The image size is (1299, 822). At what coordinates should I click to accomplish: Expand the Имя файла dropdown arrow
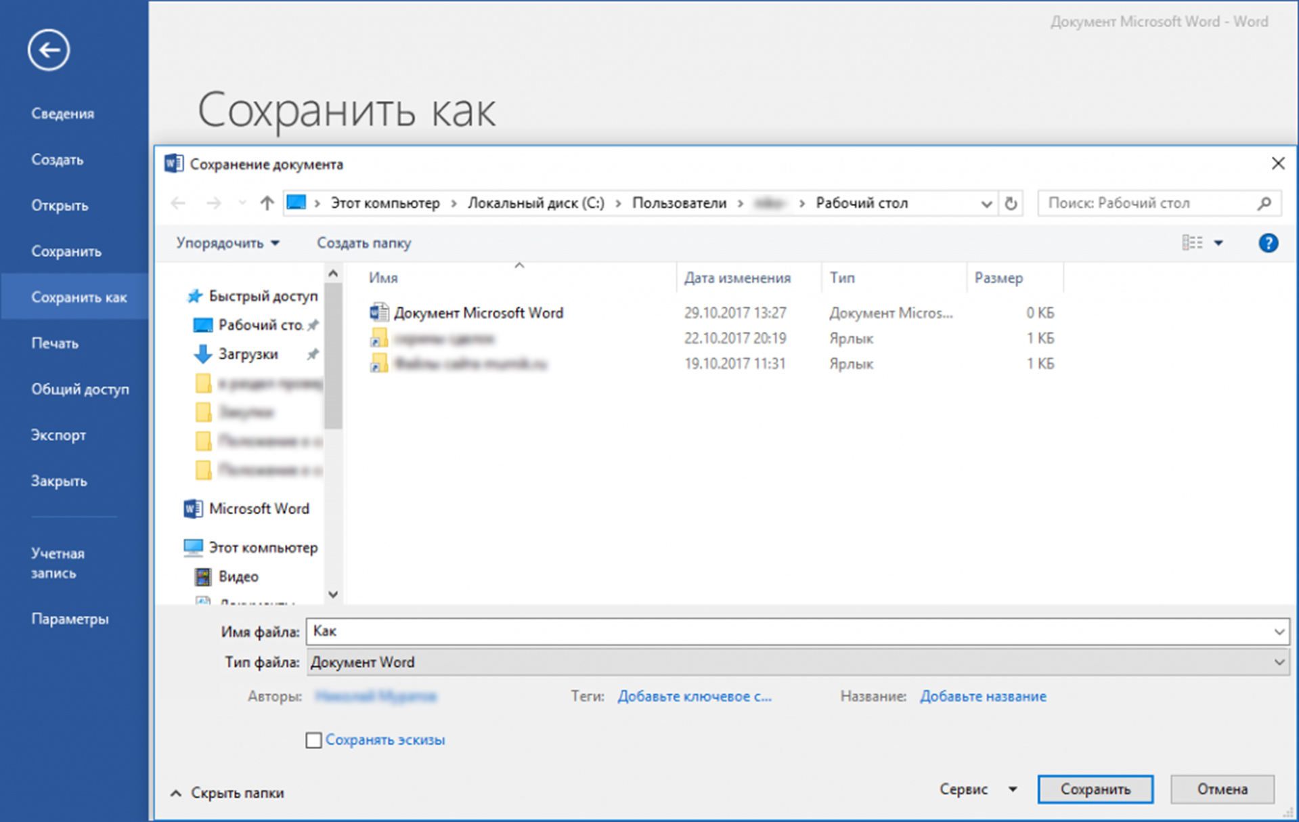[x=1279, y=632]
